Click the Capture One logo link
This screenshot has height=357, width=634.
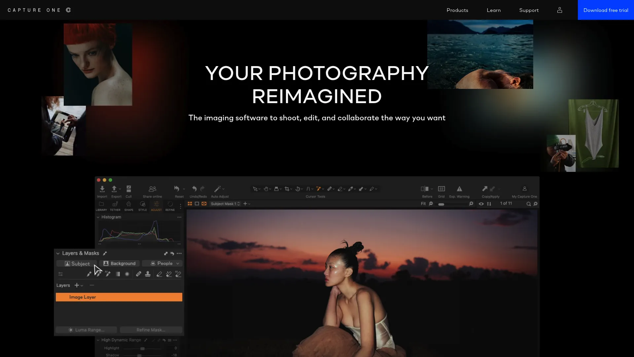[39, 10]
